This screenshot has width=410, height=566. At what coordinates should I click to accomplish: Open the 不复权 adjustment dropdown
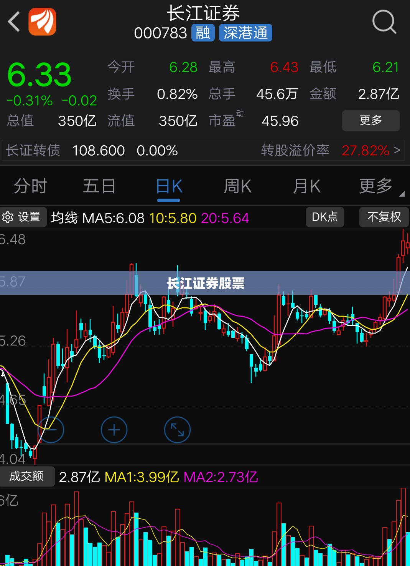click(384, 217)
